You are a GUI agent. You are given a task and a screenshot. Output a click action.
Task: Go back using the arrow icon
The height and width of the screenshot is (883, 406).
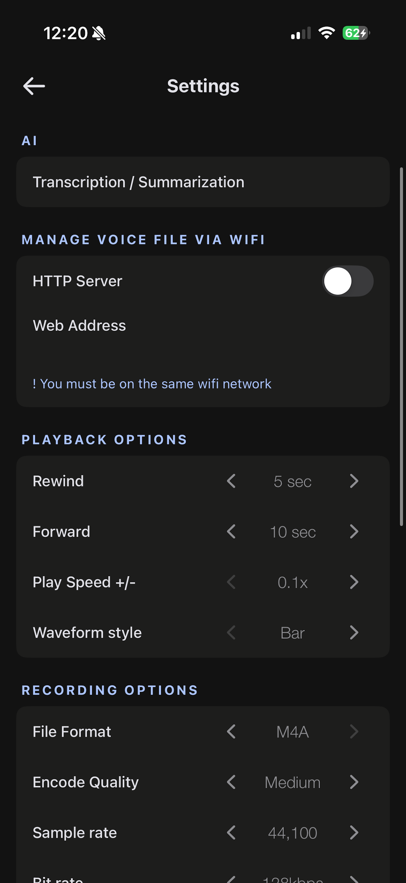[x=34, y=86]
